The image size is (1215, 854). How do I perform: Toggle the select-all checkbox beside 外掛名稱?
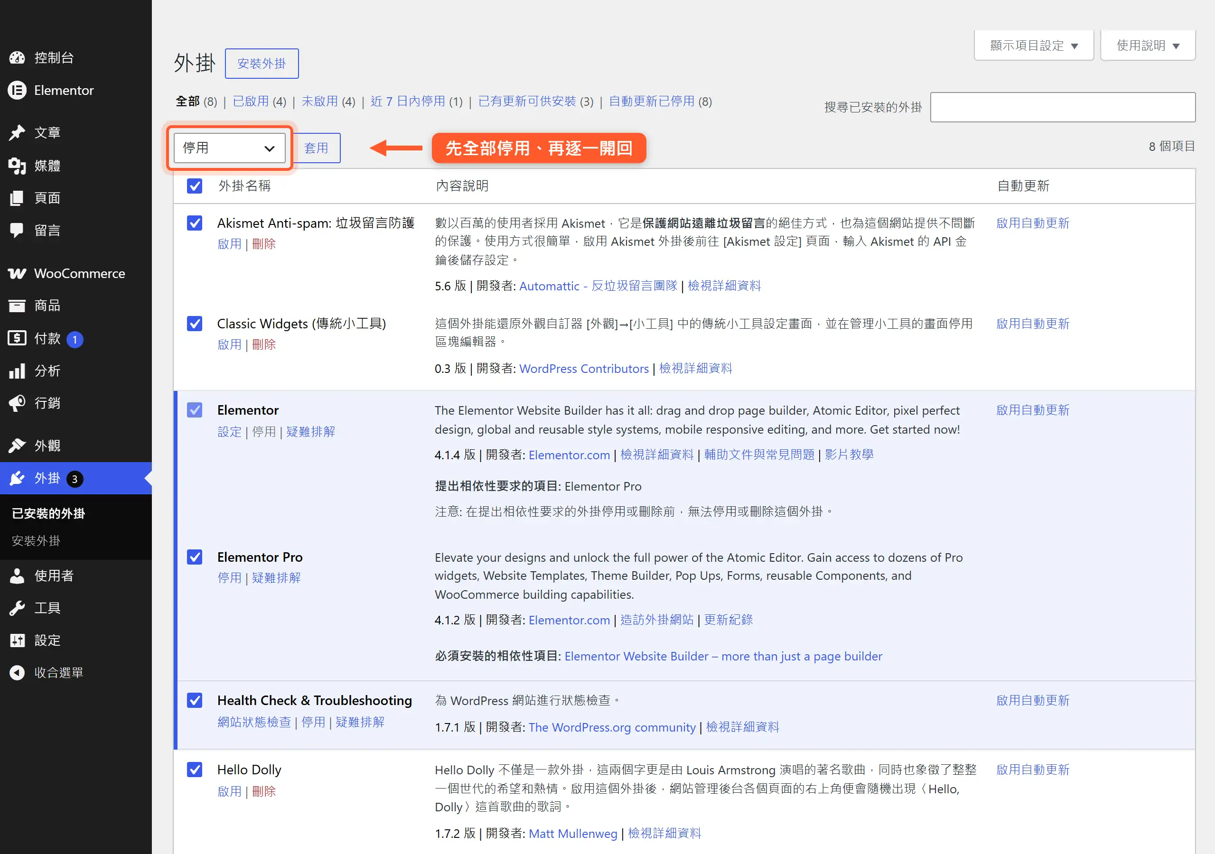[195, 186]
